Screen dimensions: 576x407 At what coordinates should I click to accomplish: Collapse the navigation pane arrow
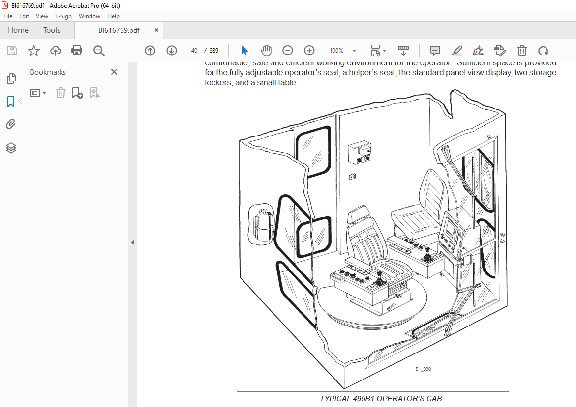[133, 243]
